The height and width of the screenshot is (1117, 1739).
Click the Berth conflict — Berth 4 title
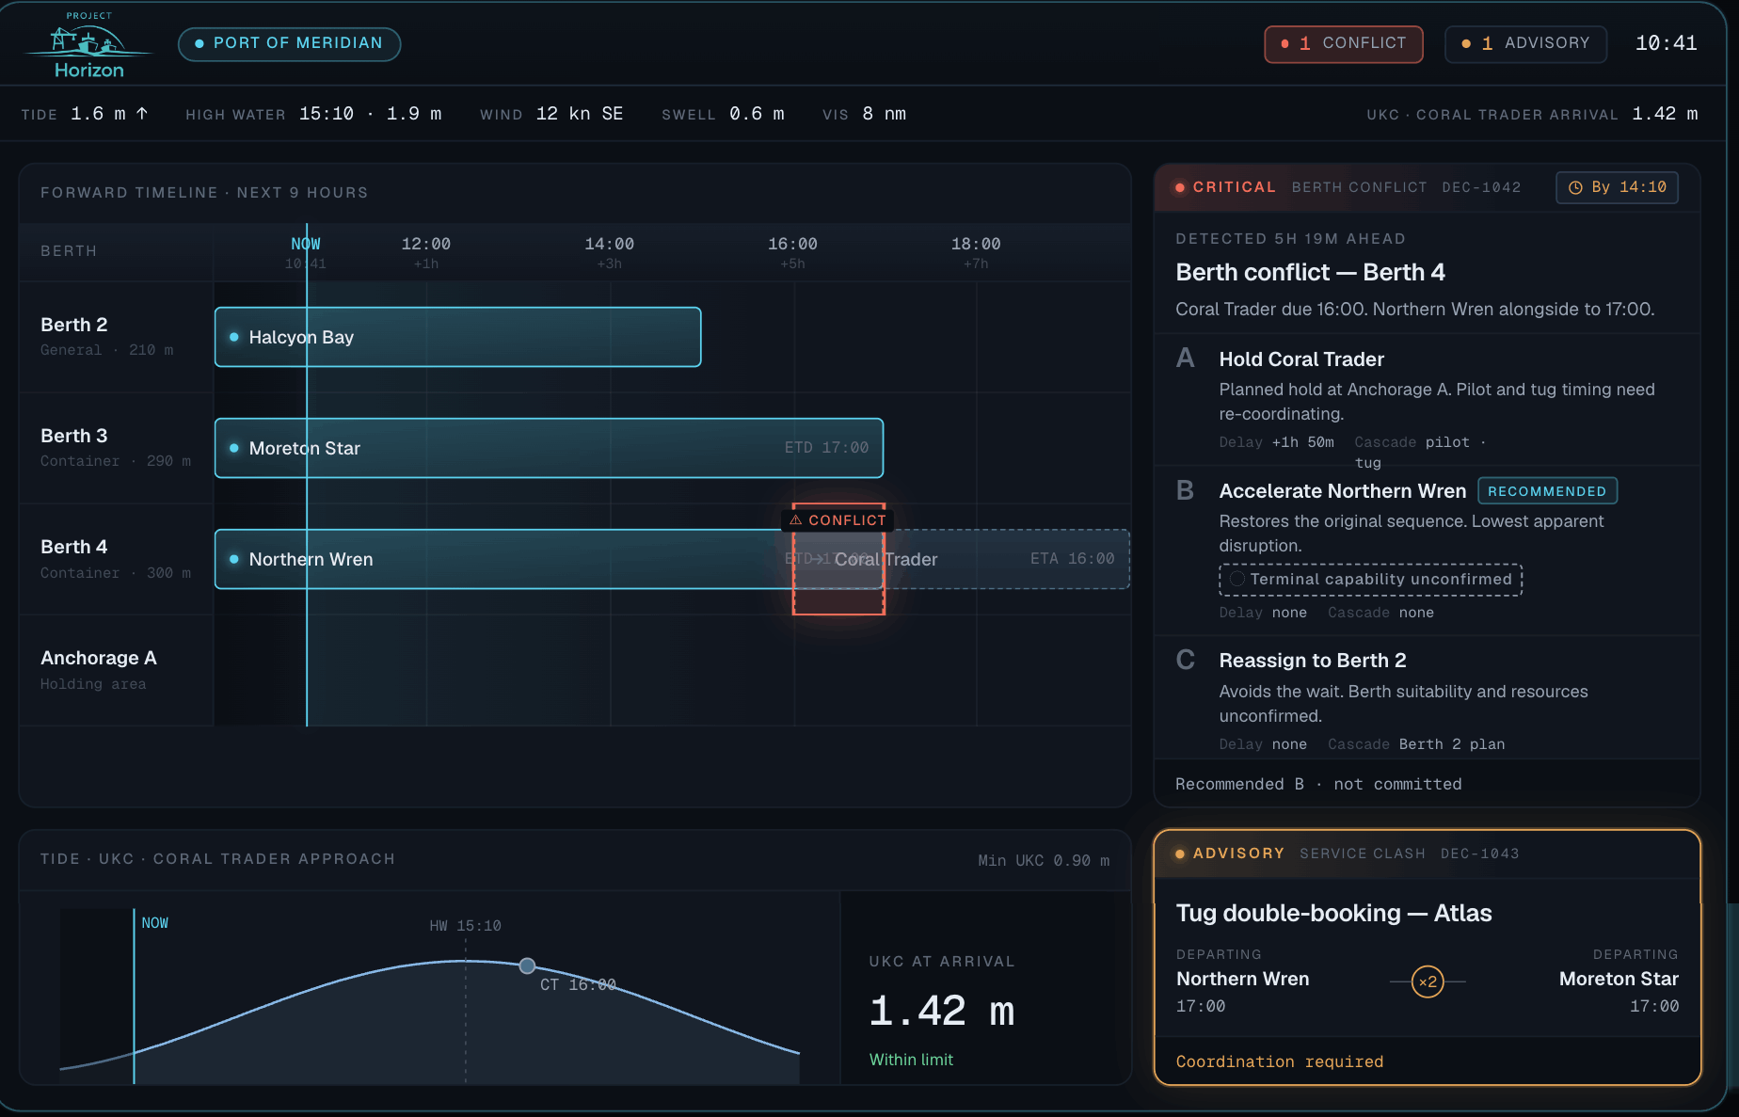click(x=1310, y=272)
